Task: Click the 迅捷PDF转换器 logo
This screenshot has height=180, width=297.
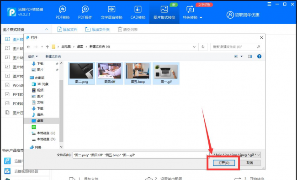Action: click(x=11, y=12)
